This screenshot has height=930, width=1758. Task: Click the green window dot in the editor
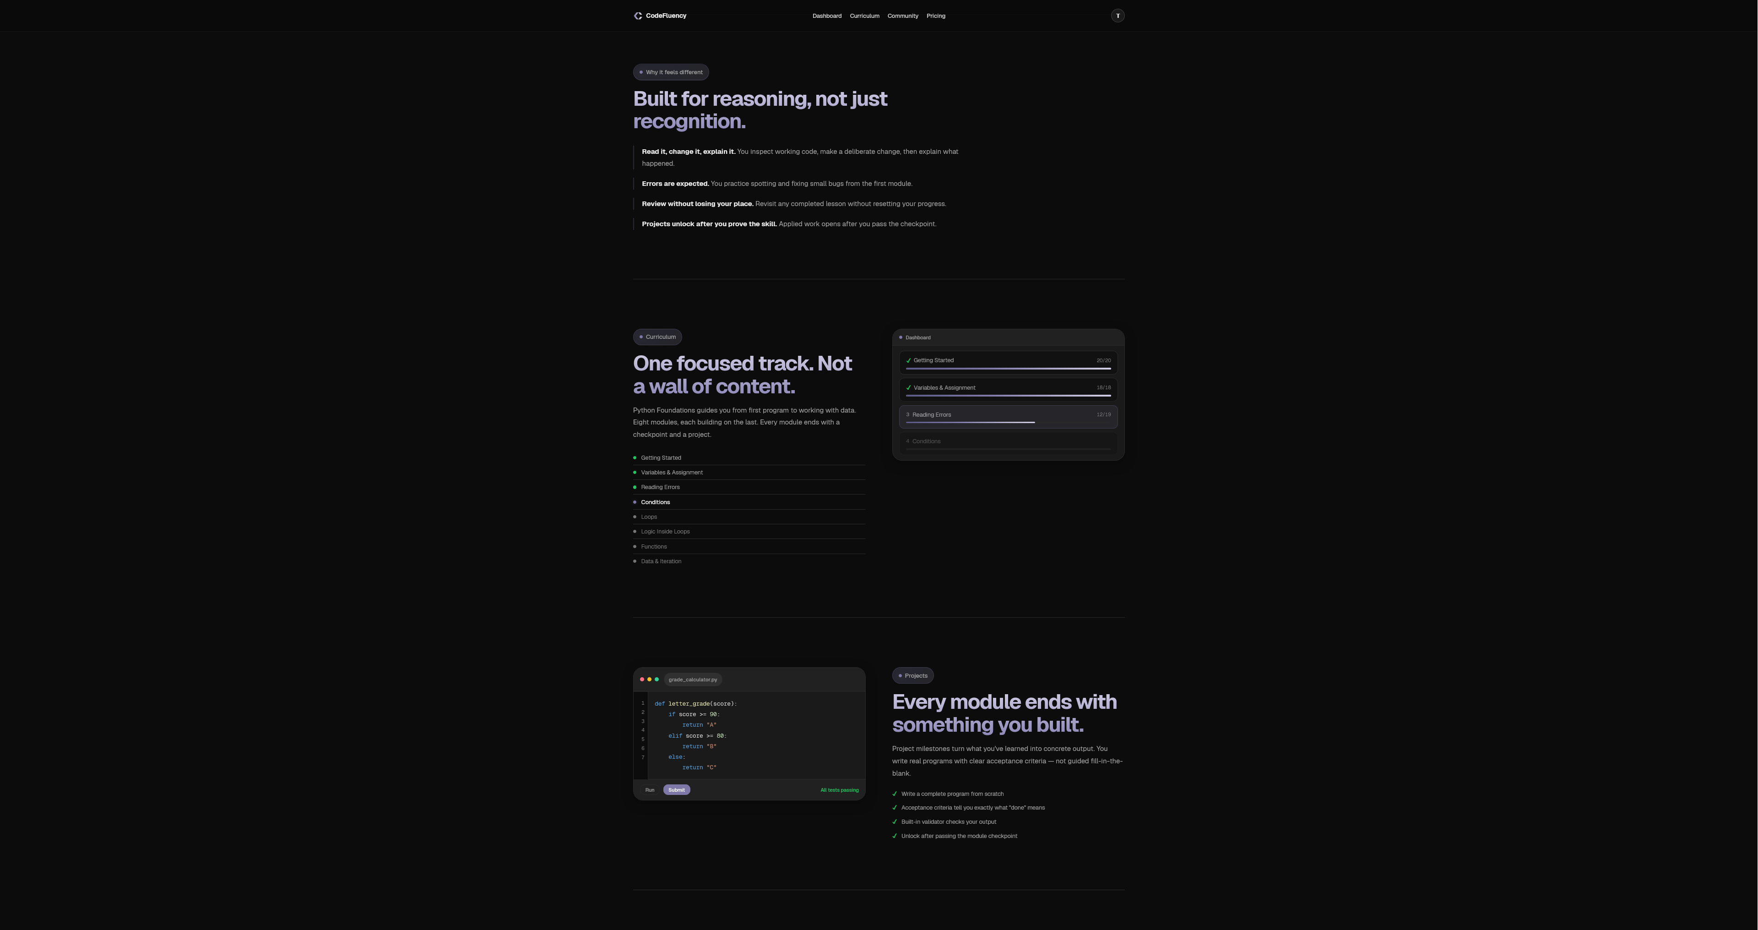pos(658,680)
